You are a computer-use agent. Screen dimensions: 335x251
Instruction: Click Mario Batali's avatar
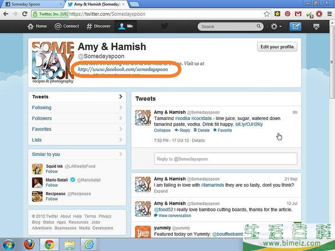click(x=37, y=183)
